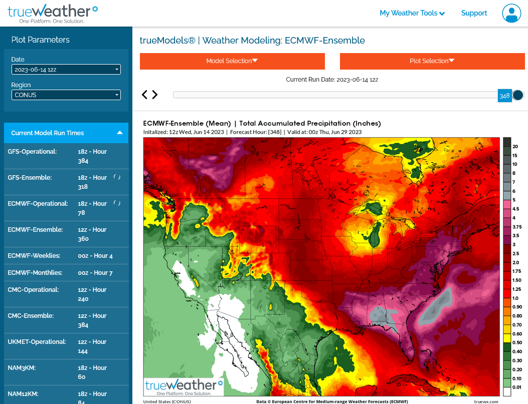Screen dimensions: 528x404
Task: Click the 348 forecast hour slider handle
Action: click(504, 95)
